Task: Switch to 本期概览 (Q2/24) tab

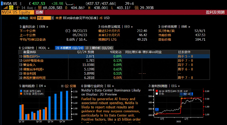Action: [70, 48]
